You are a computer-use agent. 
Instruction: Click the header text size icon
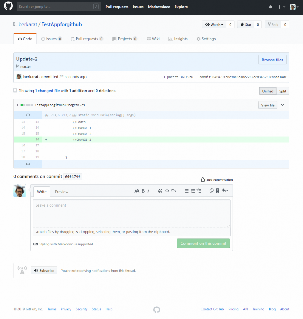[x=137, y=191]
